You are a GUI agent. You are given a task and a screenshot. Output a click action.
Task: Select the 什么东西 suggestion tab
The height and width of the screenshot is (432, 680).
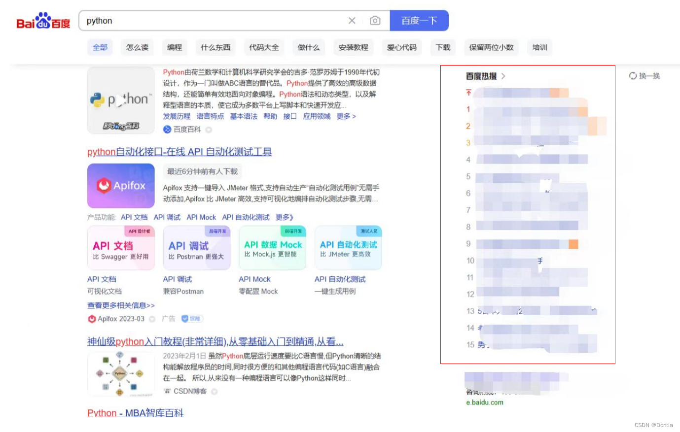[x=215, y=47]
